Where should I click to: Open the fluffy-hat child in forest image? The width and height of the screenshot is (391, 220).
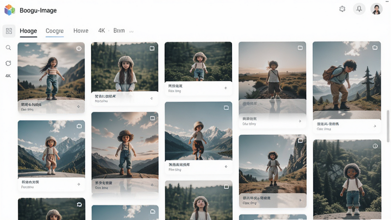coord(347,179)
